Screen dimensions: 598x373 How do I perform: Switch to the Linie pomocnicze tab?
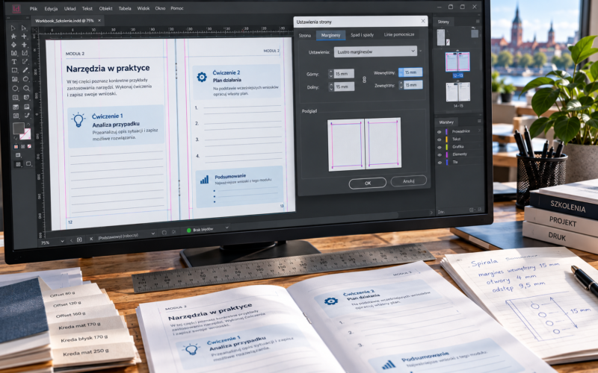(399, 34)
